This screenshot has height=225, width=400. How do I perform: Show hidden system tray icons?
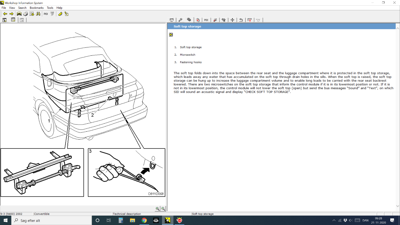334,220
